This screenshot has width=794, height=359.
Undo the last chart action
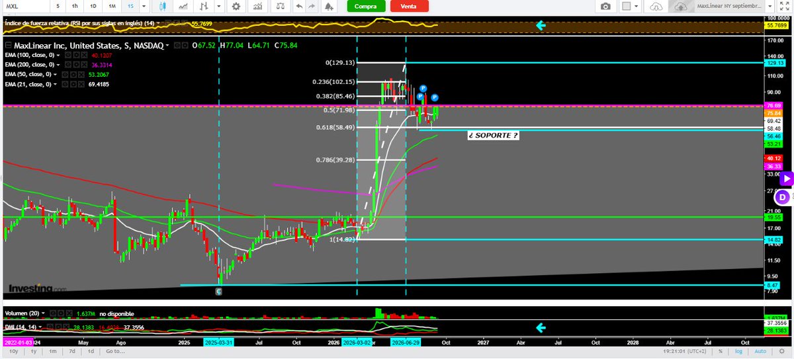click(300, 6)
